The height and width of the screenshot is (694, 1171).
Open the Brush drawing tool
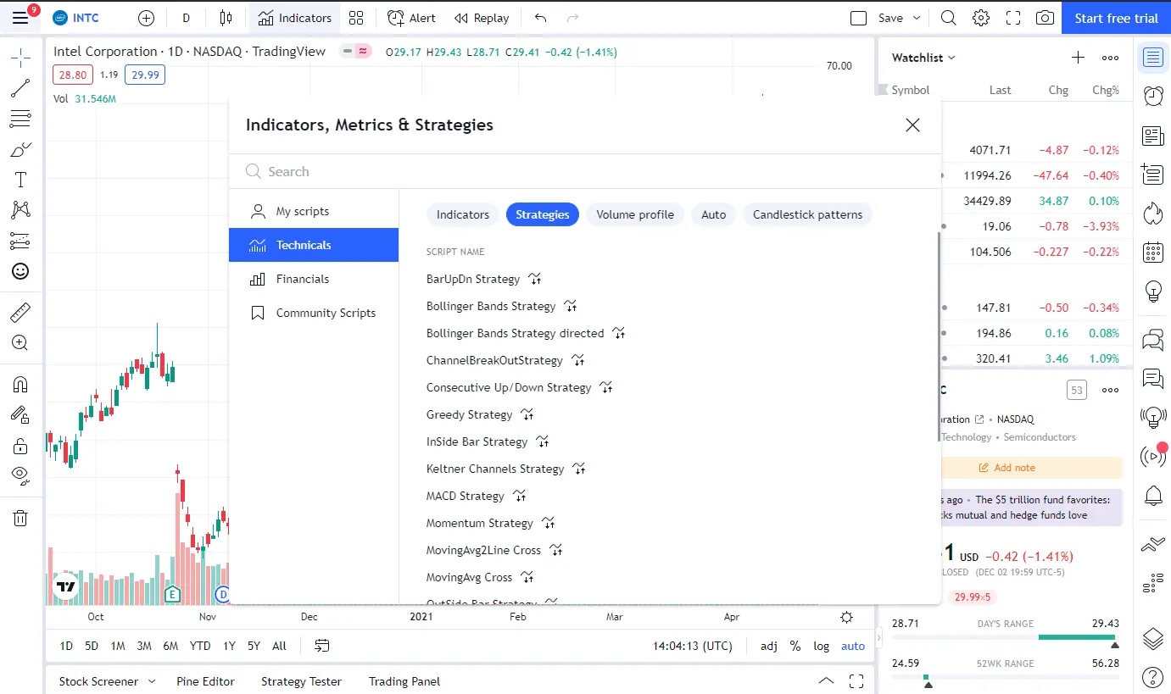pos(21,148)
